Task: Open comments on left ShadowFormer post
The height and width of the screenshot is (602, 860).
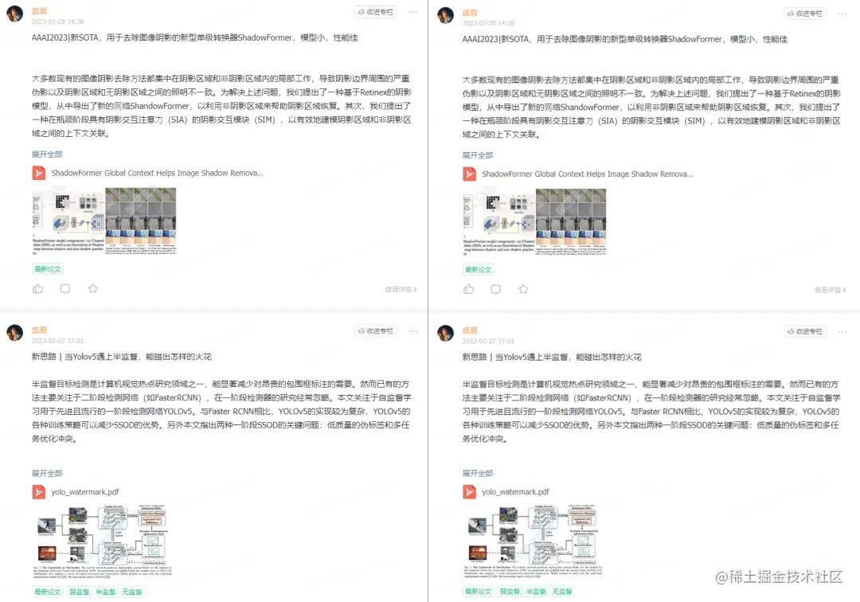Action: coord(65,288)
